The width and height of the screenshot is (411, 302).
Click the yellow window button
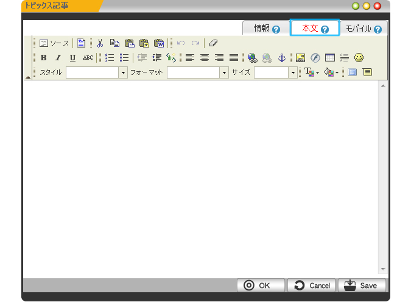pyautogui.click(x=367, y=6)
